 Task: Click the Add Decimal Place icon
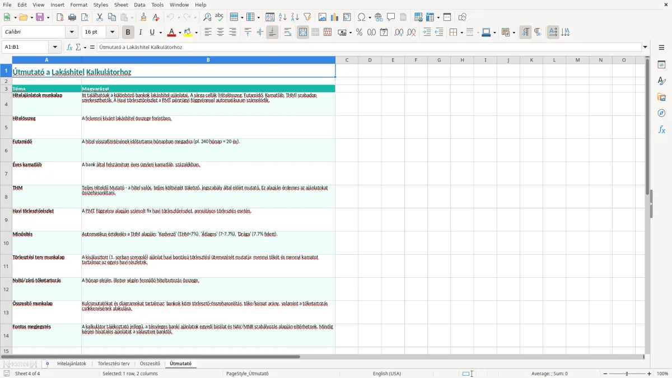399,32
